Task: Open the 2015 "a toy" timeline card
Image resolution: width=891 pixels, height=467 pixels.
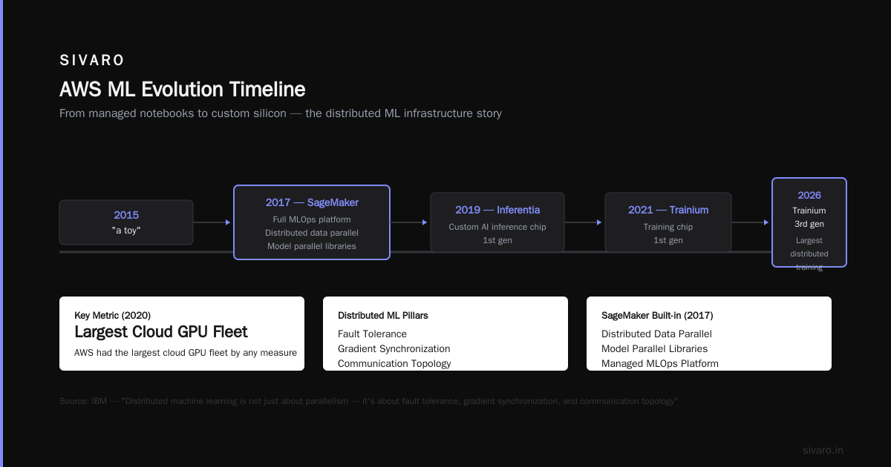Action: tap(126, 222)
